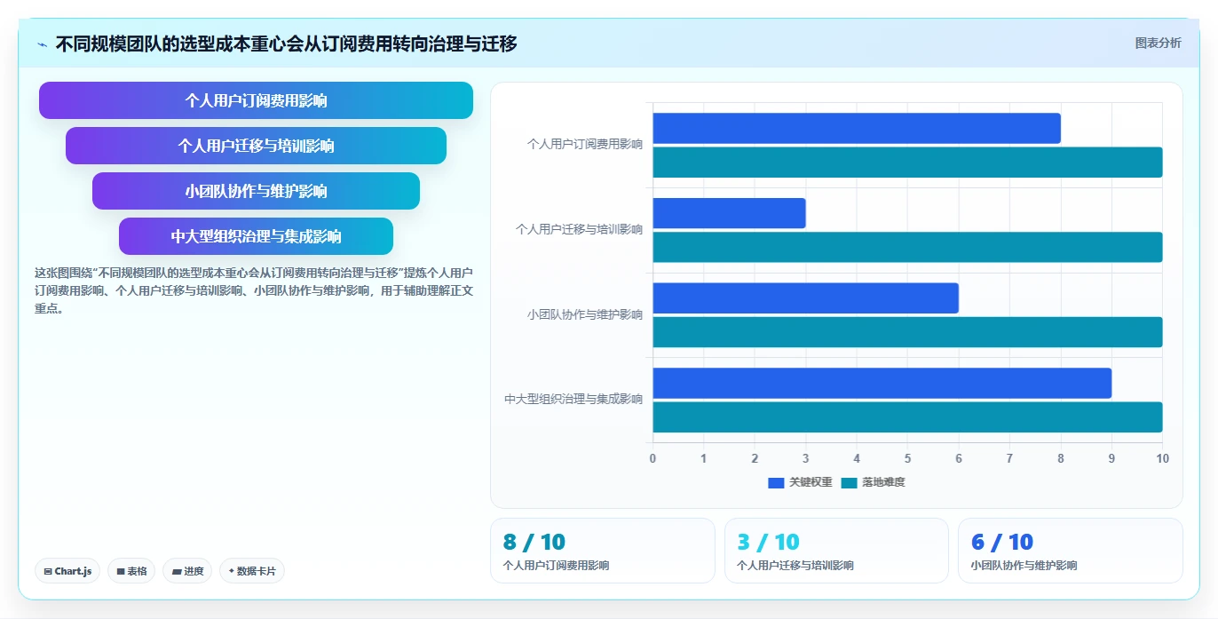Click 落地难度 bar for 个人用户迁移与培训影响
Viewport: 1218px width, 619px height.
[x=907, y=247]
